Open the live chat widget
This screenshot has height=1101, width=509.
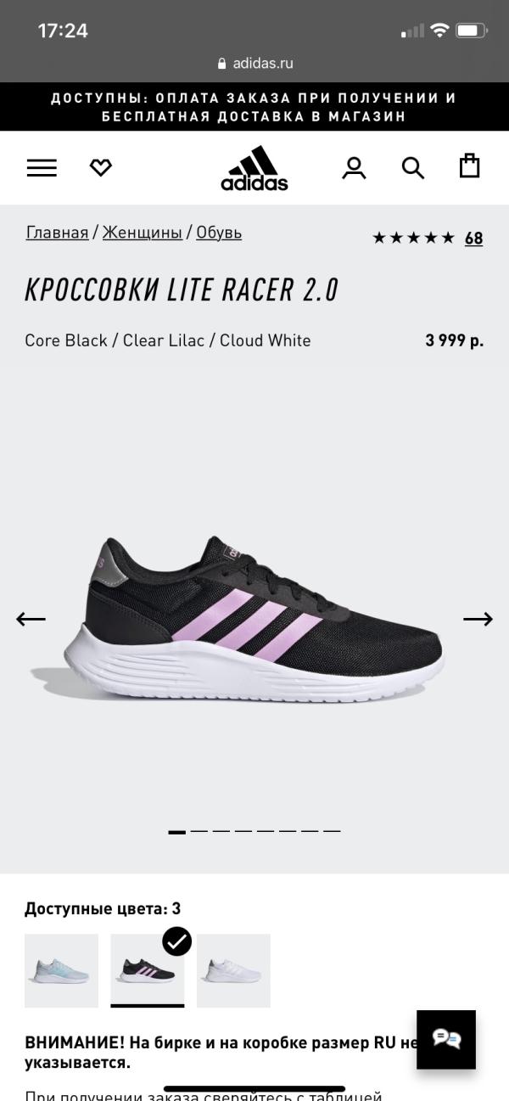[x=446, y=1039]
